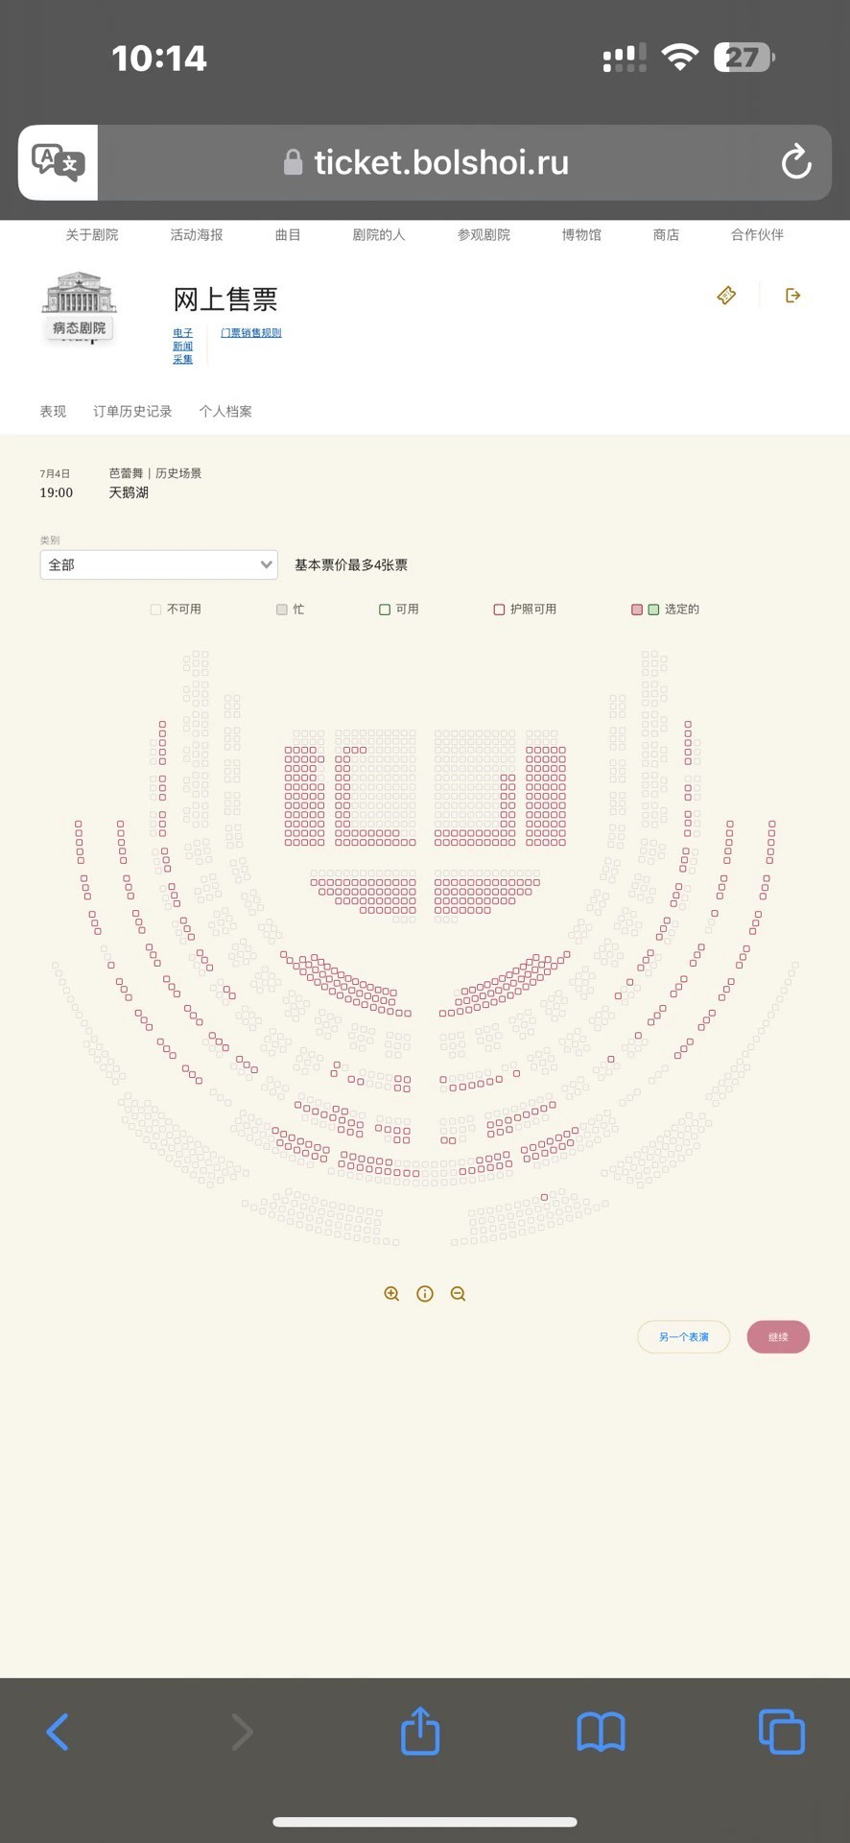Click the 门票销售规则 link
850x1843 pixels.
point(251,333)
